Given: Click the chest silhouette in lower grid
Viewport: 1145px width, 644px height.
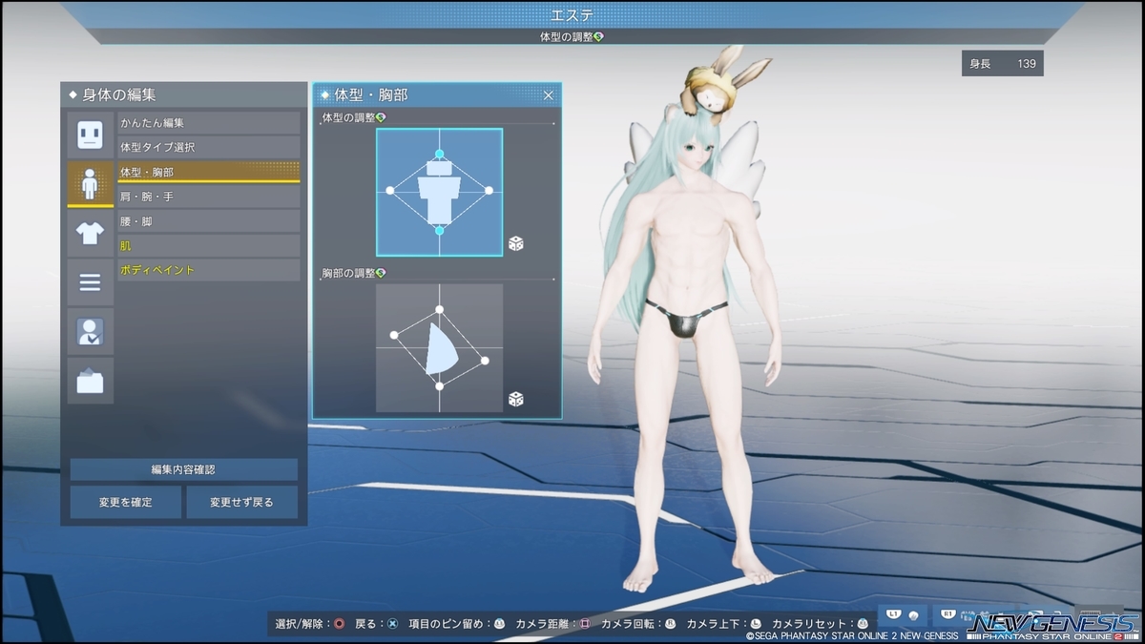Looking at the screenshot, I should pyautogui.click(x=443, y=348).
